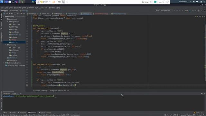Open the pause options dropdown arrow
206x116 pixels.
(x=56, y=2)
